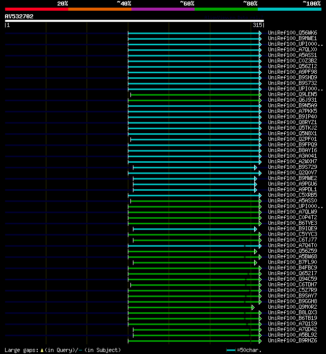Select UniRef100_B4FBC9 label

[292, 268]
